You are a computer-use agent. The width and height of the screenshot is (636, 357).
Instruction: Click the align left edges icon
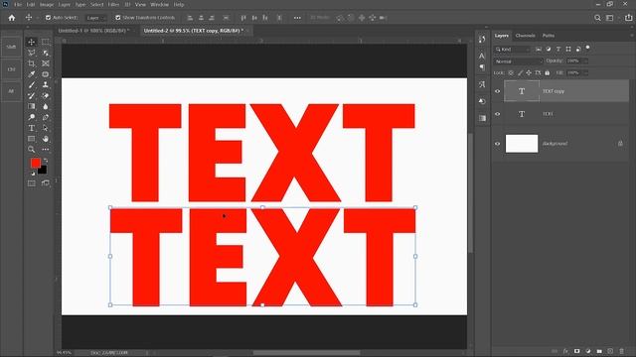pos(190,18)
